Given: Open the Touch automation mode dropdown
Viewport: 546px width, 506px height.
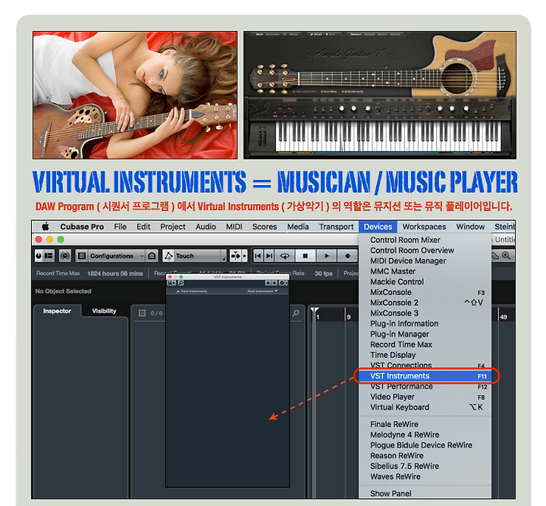Looking at the screenshot, I should point(200,256).
